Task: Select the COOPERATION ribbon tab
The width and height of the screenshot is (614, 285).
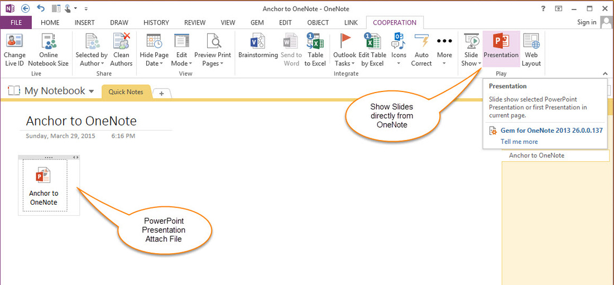Action: point(394,23)
